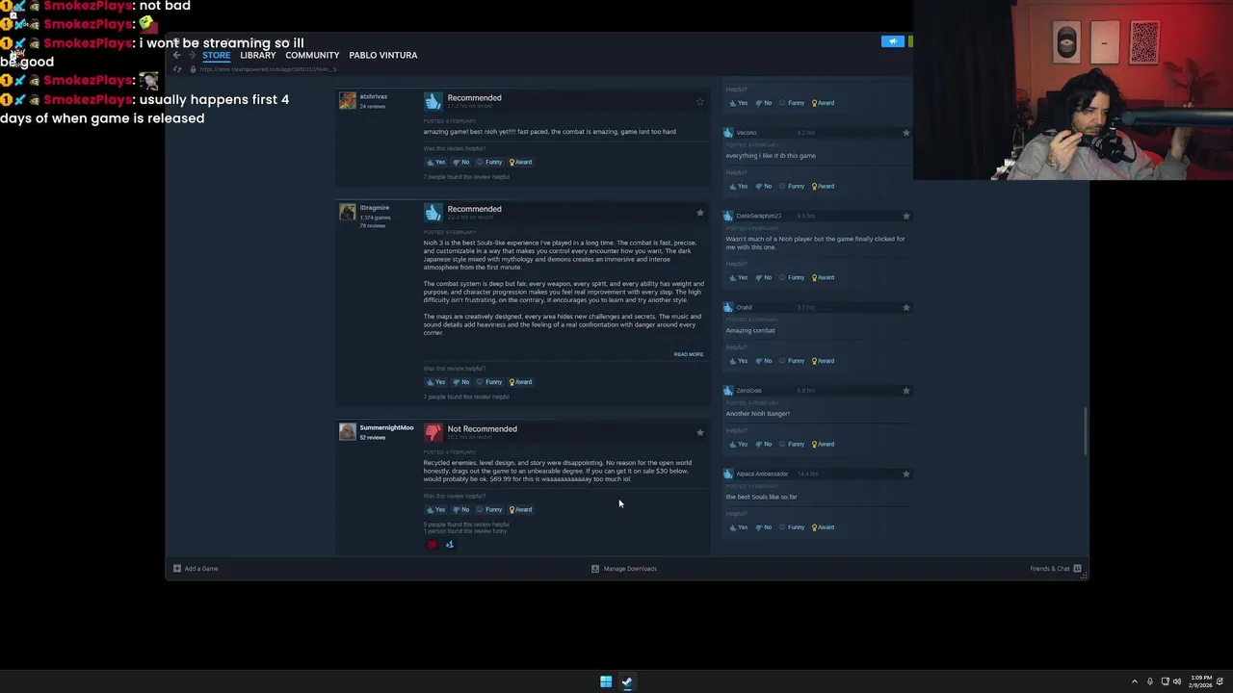The image size is (1233, 693).
Task: Award the iDragmire review
Action: coord(520,382)
